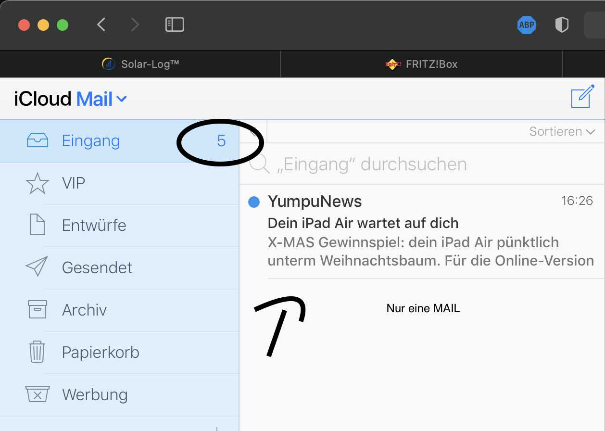
Task: Open the Eingang inbox folder
Action: 119,141
